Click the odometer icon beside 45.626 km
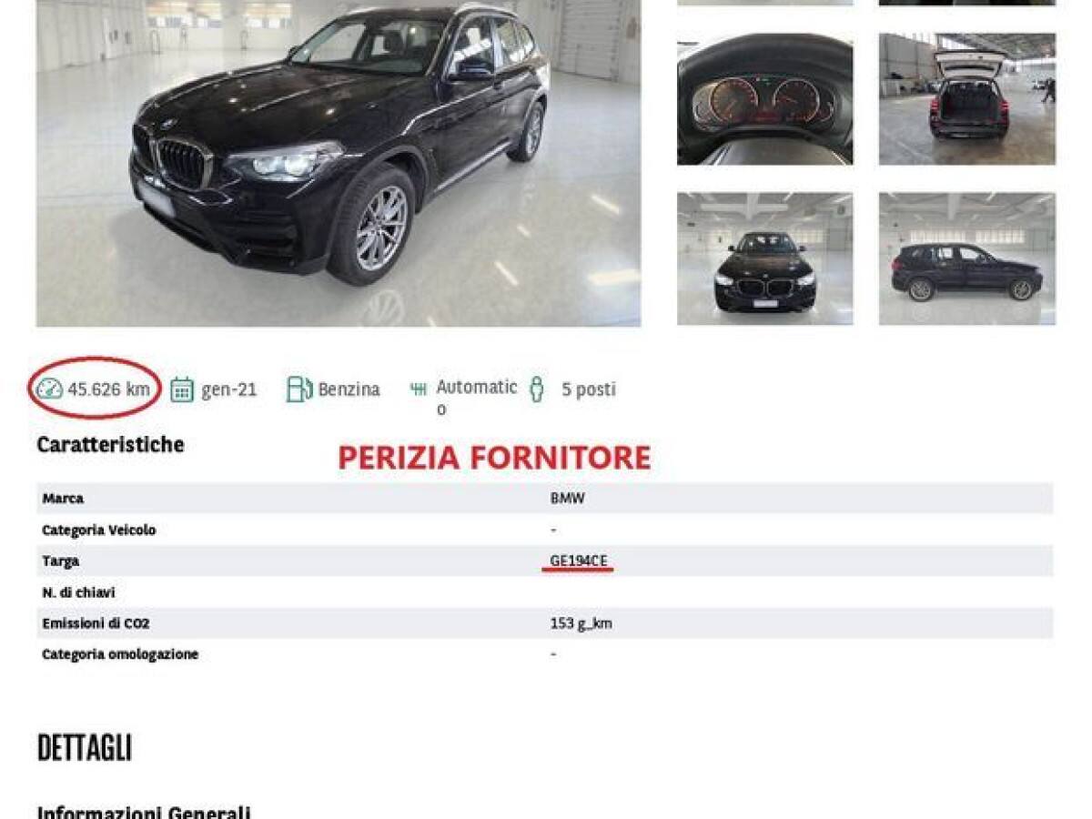Viewport: 1092px width, 819px height. [49, 389]
